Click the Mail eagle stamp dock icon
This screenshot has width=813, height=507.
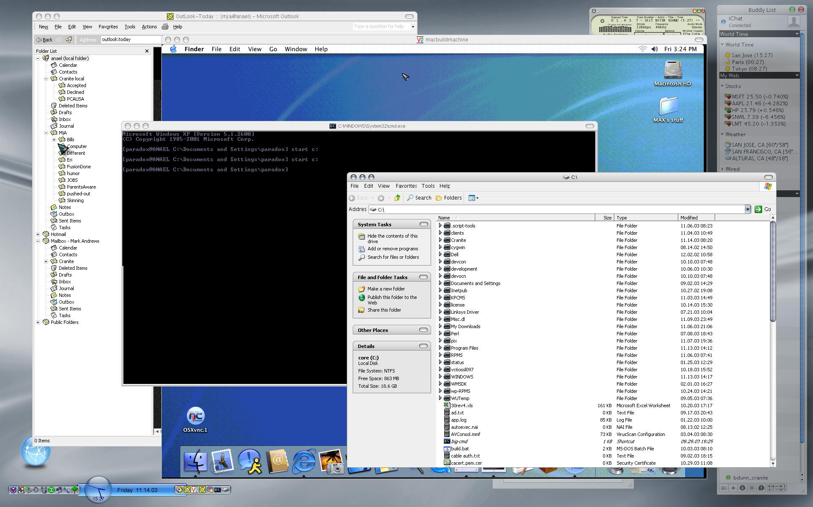point(222,461)
